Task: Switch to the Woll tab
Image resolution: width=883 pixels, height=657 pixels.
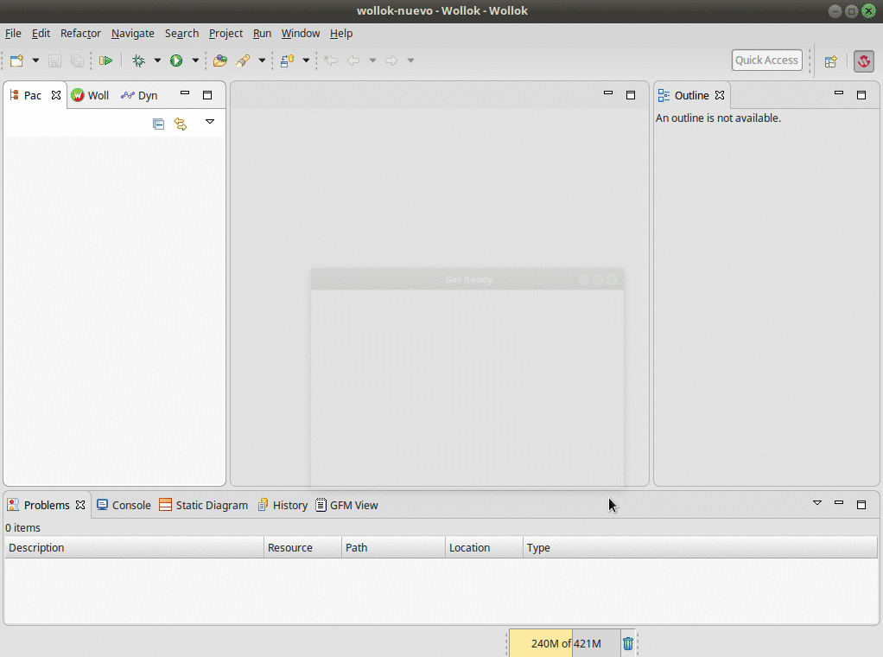Action: [x=90, y=95]
